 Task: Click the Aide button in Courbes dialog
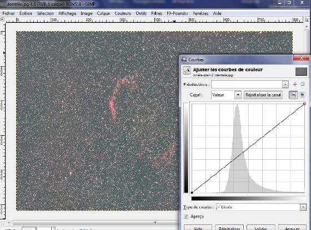pos(198,228)
